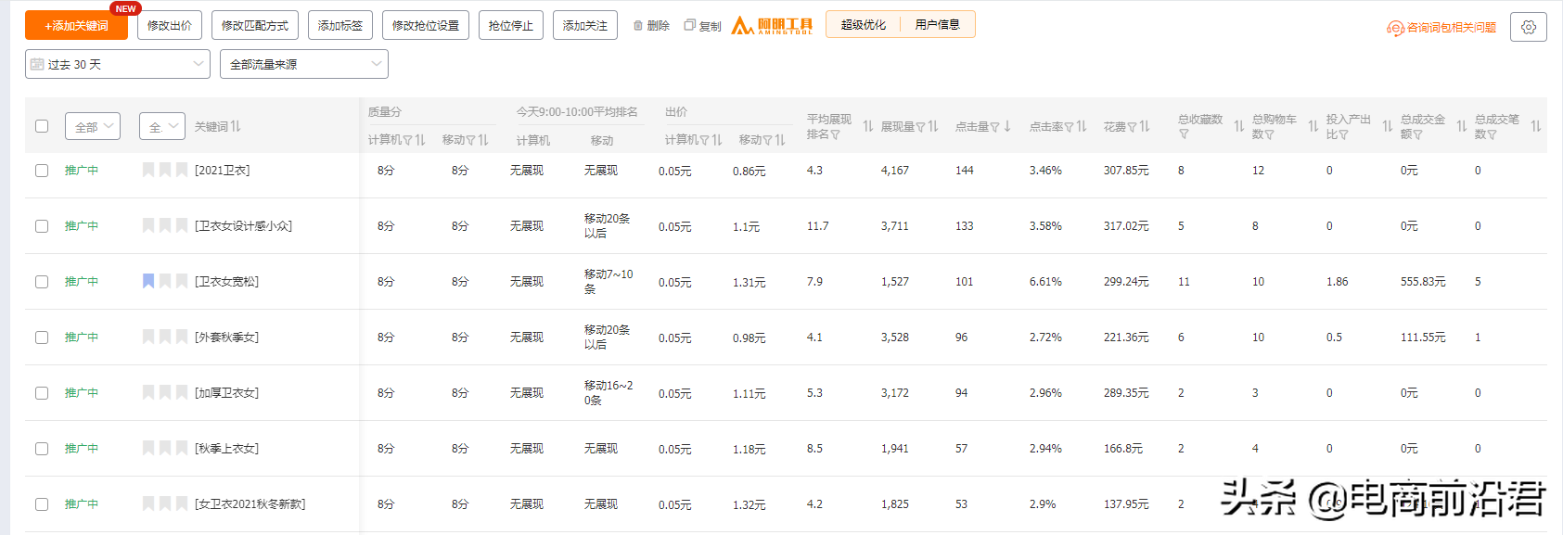
Task: Open the 全部 status filter dropdown in header
Action: coord(93,126)
